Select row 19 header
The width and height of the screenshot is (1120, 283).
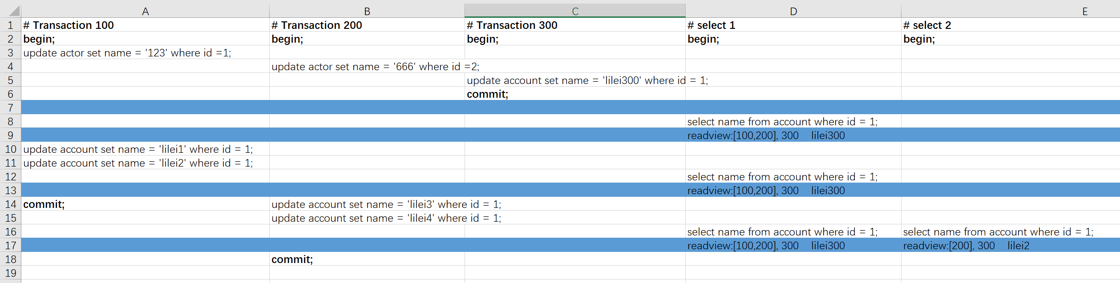point(11,273)
